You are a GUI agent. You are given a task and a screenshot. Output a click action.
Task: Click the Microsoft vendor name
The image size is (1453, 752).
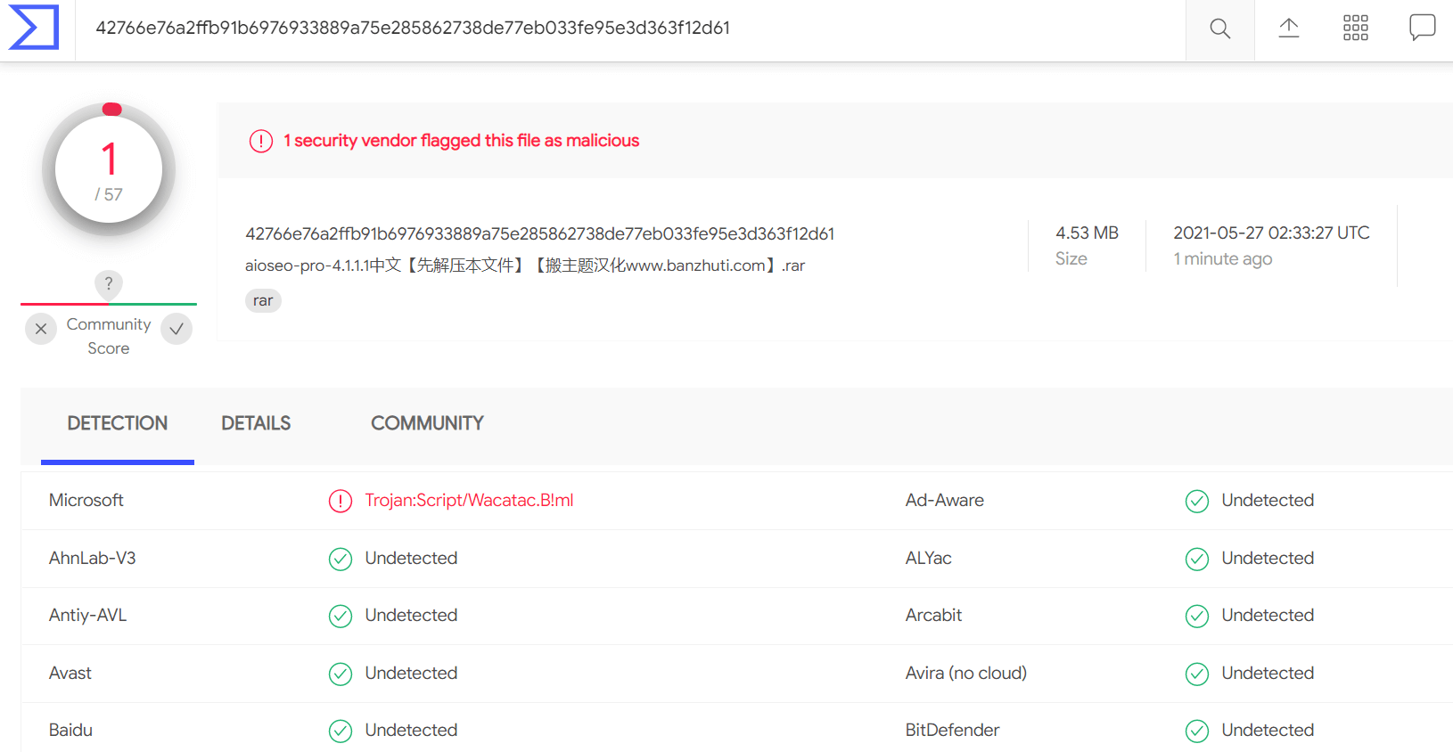[86, 500]
